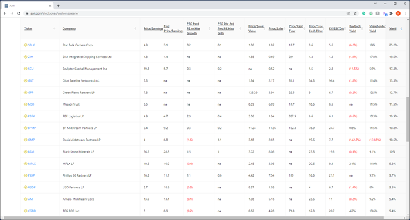Sort by Price/Book Value column
The image size is (410, 220).
coord(256,29)
